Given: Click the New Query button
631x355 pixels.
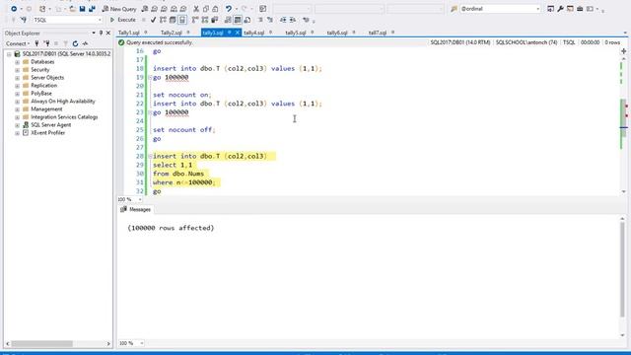Looking at the screenshot, I should pyautogui.click(x=119, y=9).
